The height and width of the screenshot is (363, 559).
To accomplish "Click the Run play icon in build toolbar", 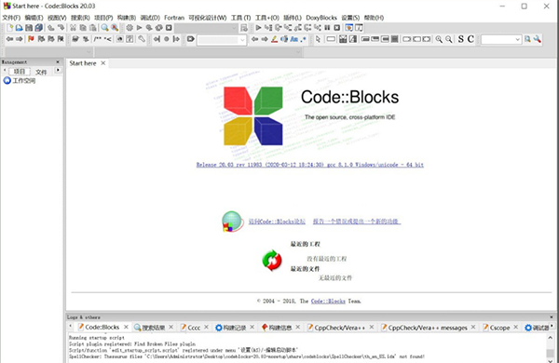I will 140,28.
